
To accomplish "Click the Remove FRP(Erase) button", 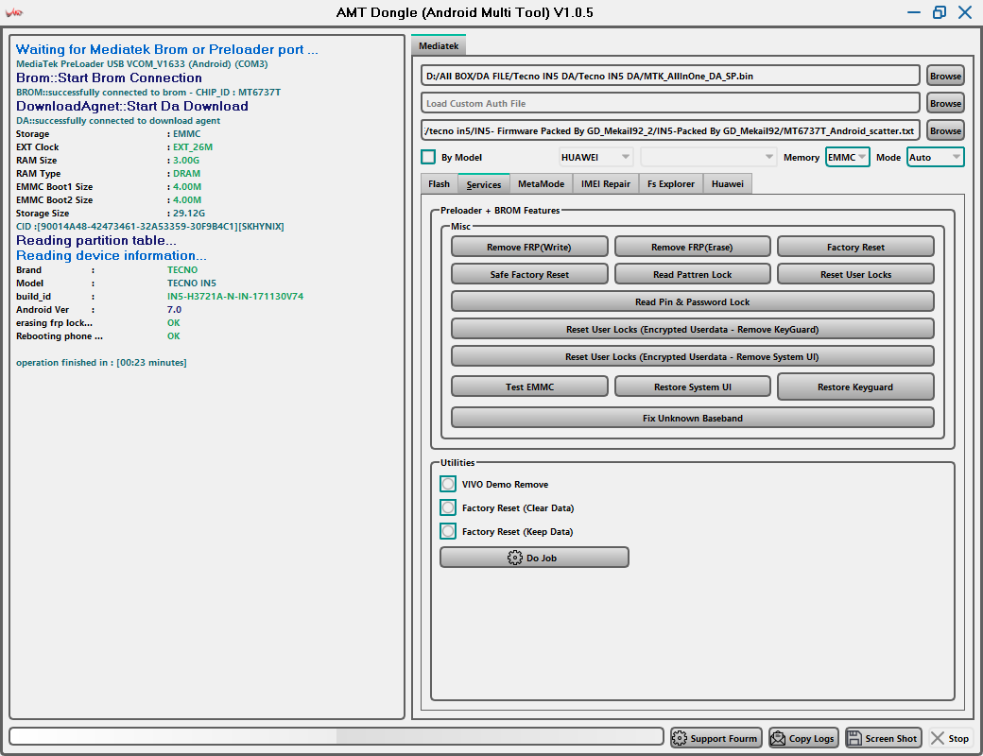I will point(692,247).
